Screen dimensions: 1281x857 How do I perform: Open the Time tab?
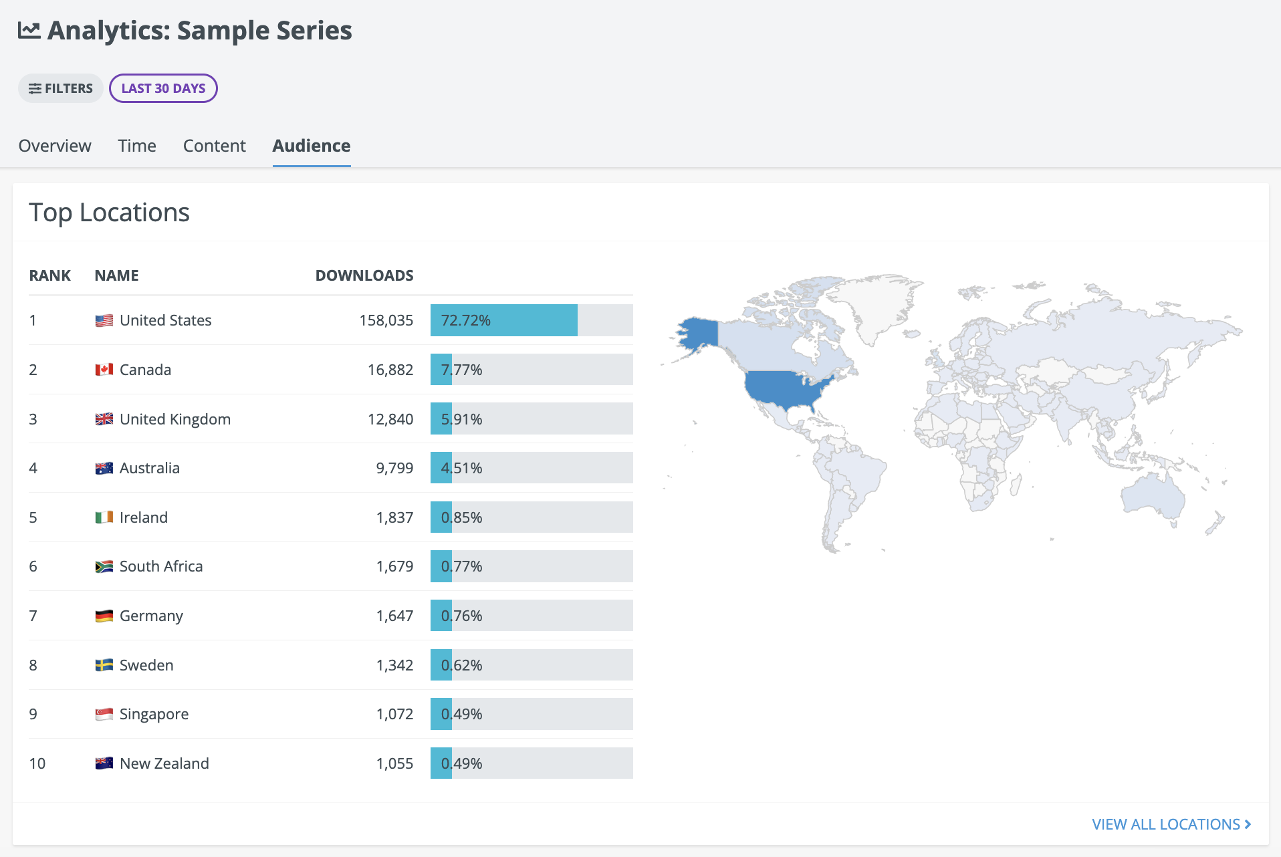[x=137, y=146]
